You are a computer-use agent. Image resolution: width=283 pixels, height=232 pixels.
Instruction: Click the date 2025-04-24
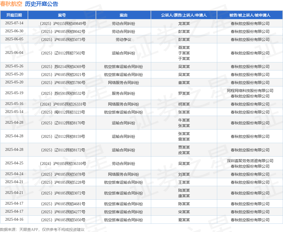(x=14, y=174)
